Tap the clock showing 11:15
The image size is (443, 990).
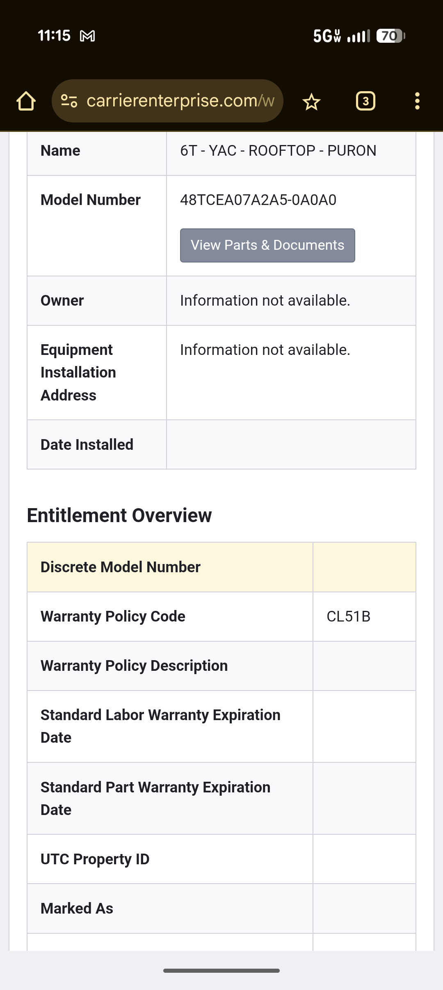[x=54, y=36]
